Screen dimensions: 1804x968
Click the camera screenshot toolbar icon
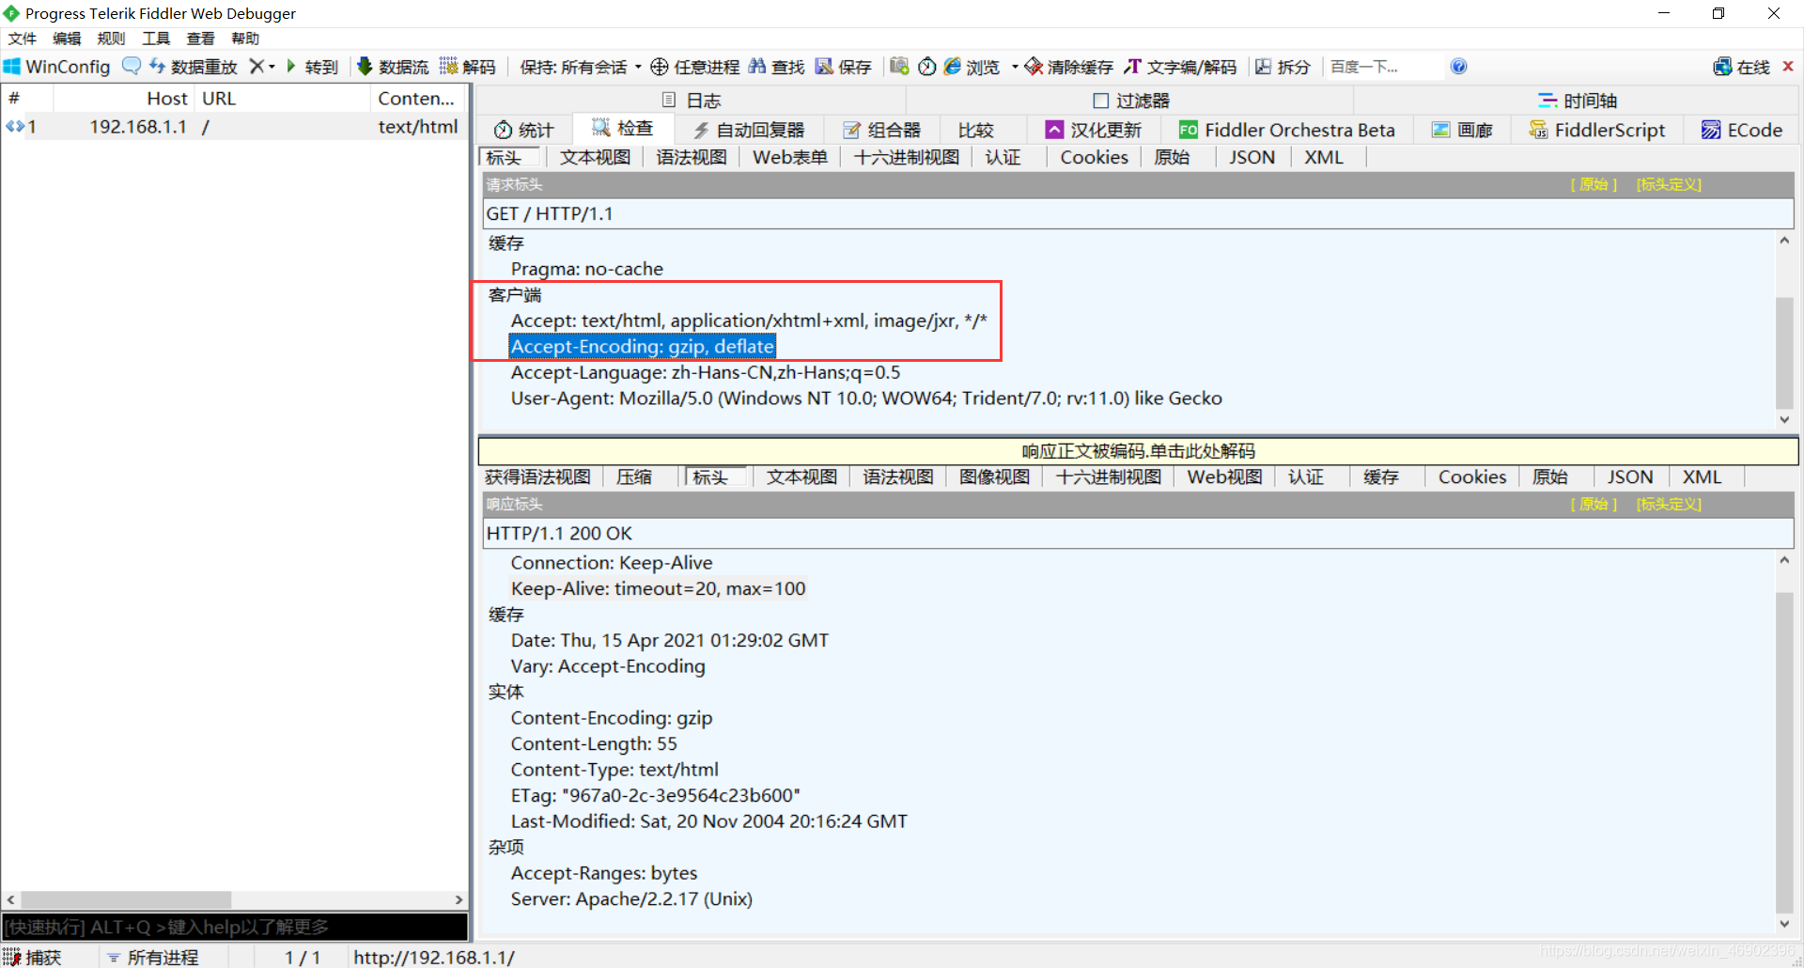pos(899,66)
